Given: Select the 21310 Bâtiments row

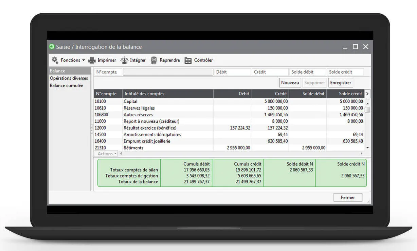Looking at the screenshot, I should (229, 148).
